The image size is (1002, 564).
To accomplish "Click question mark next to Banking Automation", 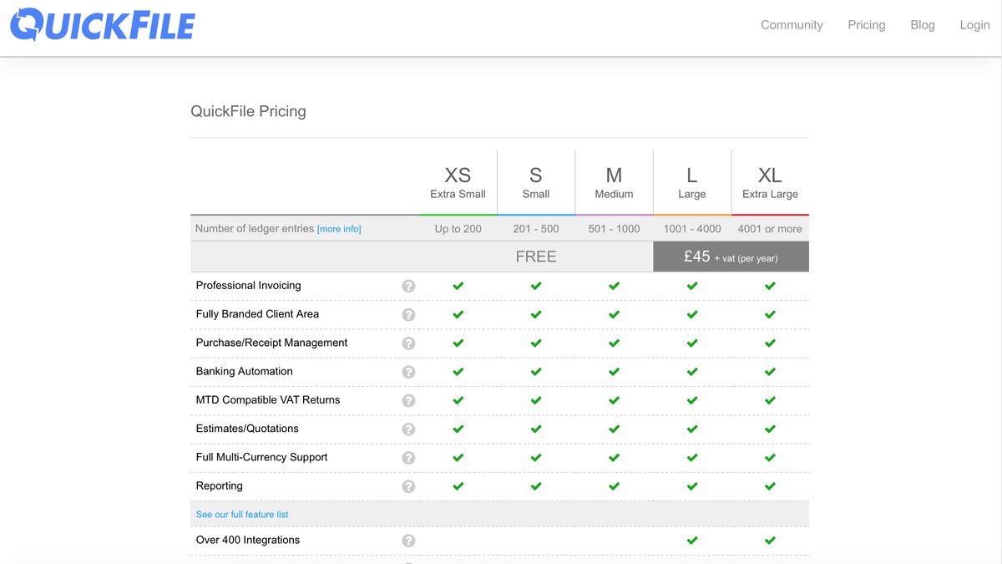I will [408, 372].
